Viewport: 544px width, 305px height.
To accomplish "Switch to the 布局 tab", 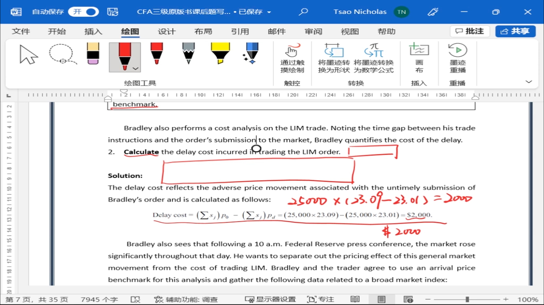I will [x=203, y=31].
